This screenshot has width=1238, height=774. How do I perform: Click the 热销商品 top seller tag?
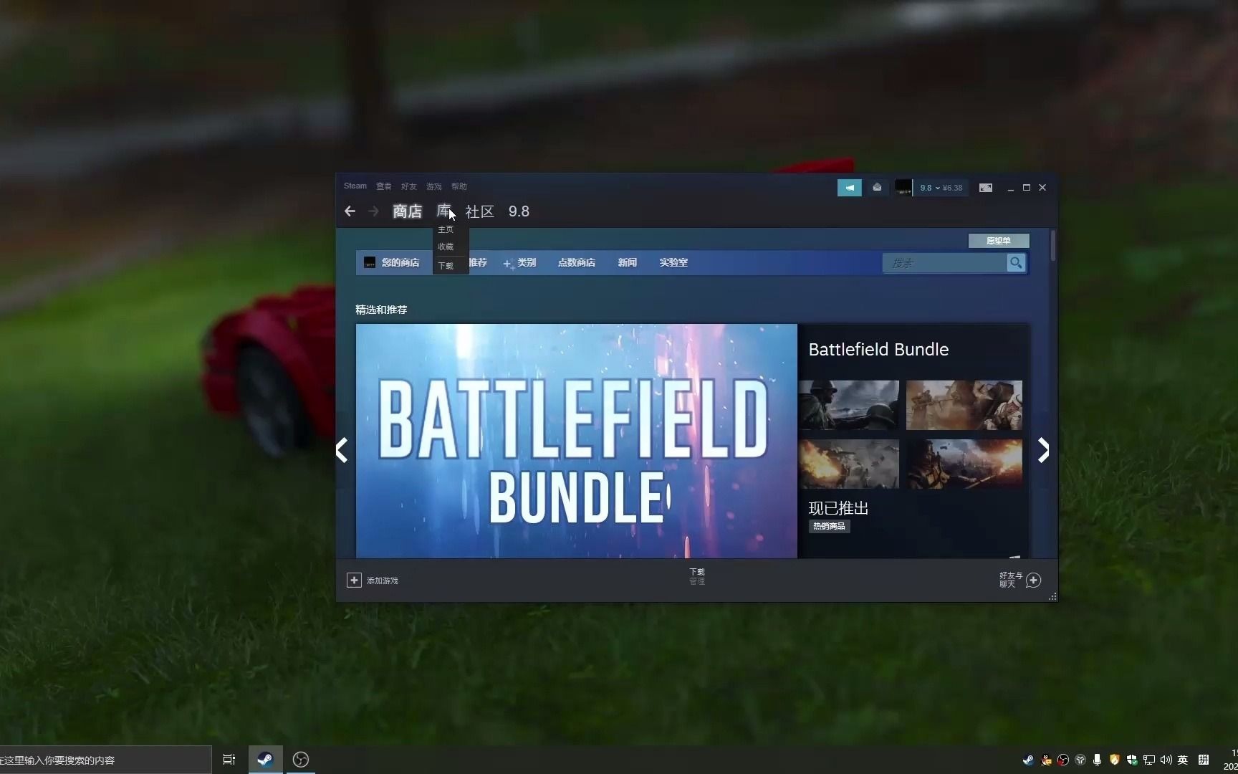click(829, 526)
